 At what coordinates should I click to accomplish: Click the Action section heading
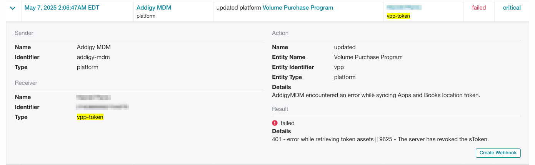pyautogui.click(x=280, y=33)
